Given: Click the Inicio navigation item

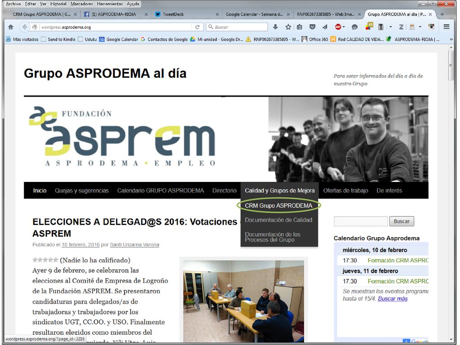Looking at the screenshot, I should (x=40, y=190).
